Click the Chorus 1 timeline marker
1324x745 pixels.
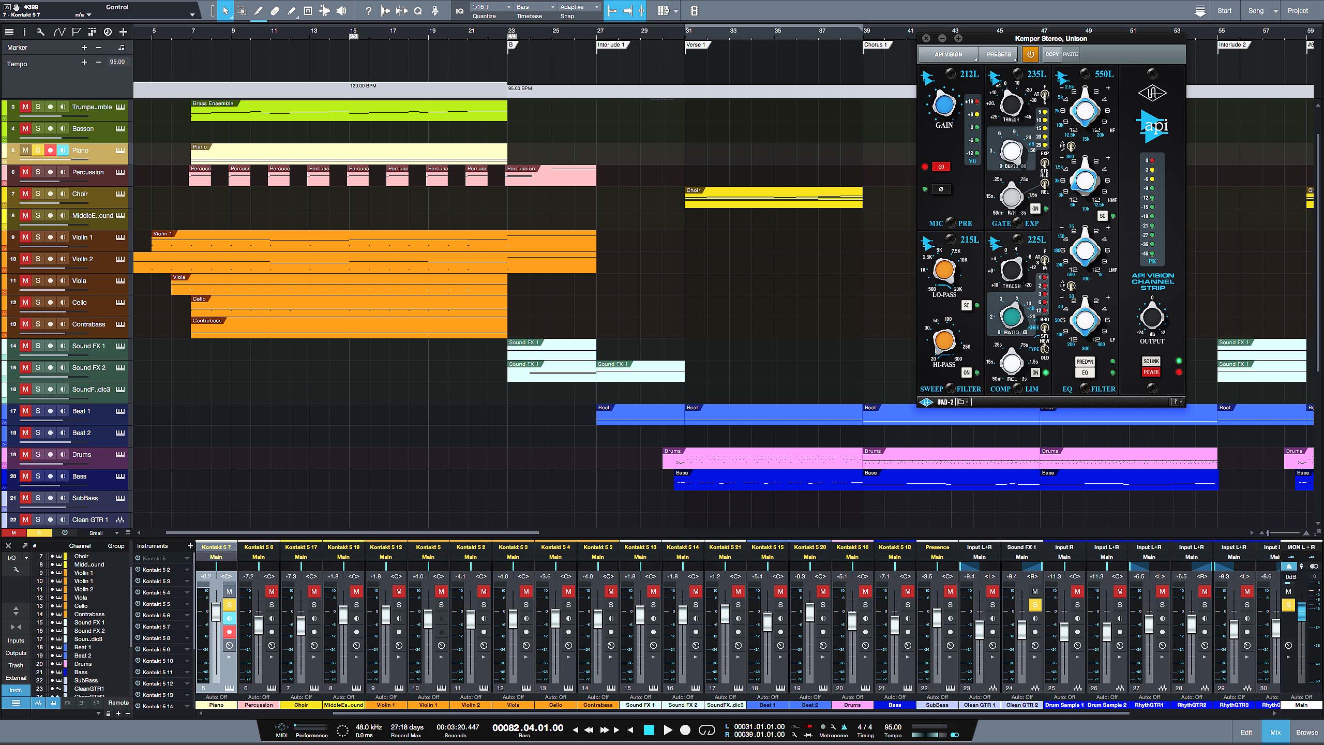[x=877, y=44]
